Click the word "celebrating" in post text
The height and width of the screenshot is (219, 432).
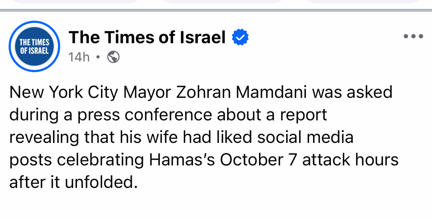(100, 160)
